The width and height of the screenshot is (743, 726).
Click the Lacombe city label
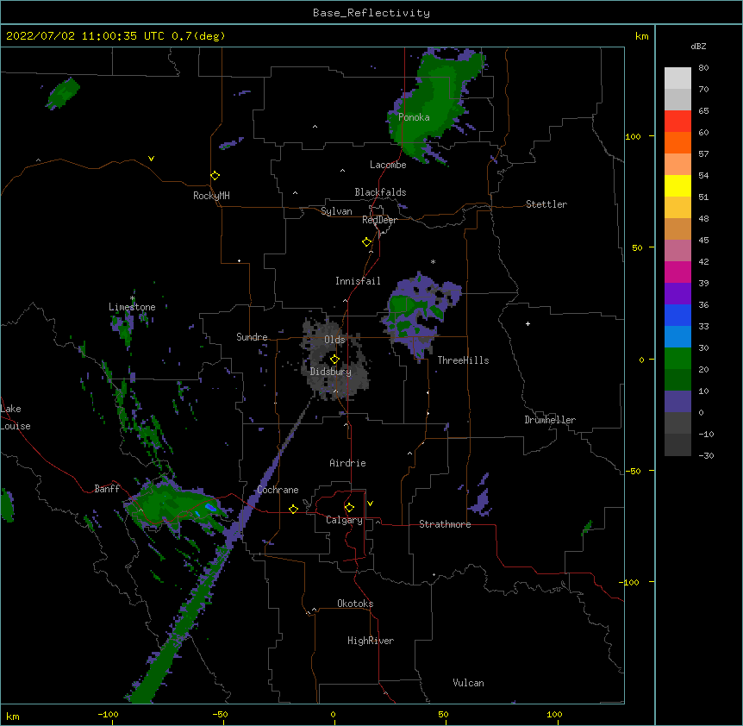coord(388,165)
